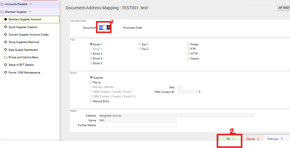
Task: Set source to Pay to
Action: point(91,82)
